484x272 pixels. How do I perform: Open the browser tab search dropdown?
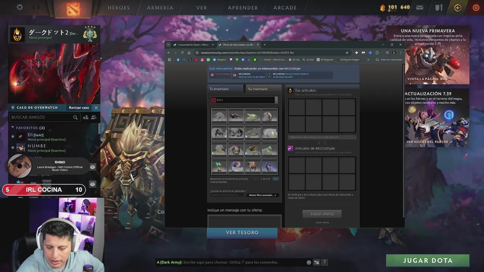tap(168, 45)
